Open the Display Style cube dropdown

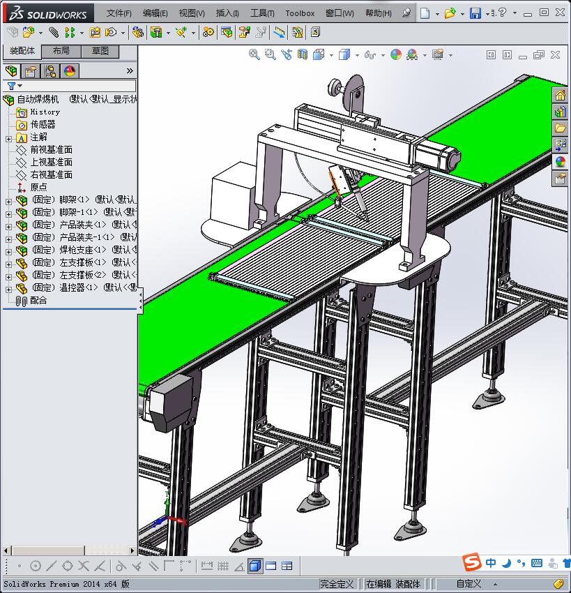(357, 55)
